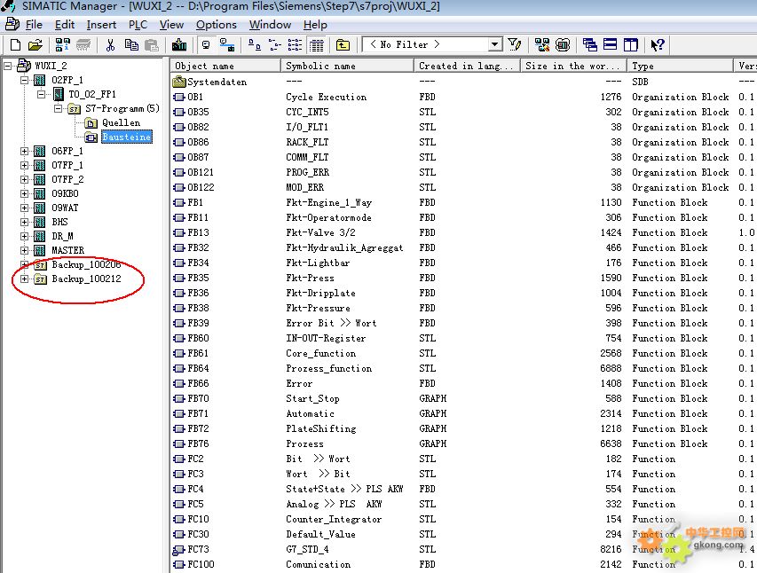The image size is (757, 573).
Task: Switch to Details view
Action: click(316, 45)
